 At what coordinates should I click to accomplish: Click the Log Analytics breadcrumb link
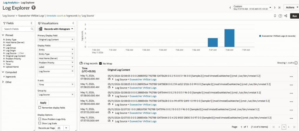[x=11, y=3]
